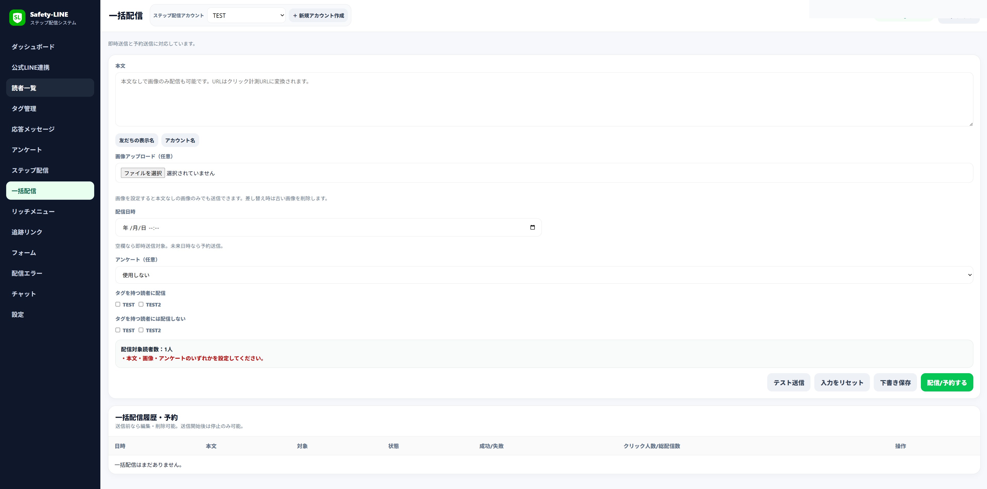Screen dimensions: 987x489
Task: Click テスト送信 button
Action: click(x=789, y=382)
